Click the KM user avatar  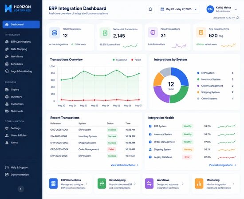click(210, 9)
